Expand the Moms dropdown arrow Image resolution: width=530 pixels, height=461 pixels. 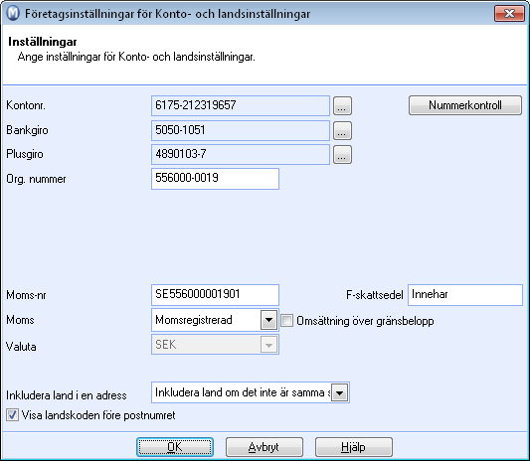pos(269,320)
